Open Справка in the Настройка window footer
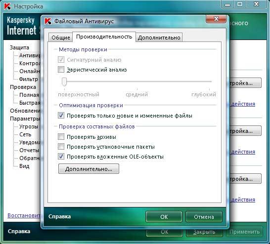The image size is (270, 244). pyautogui.click(x=19, y=231)
